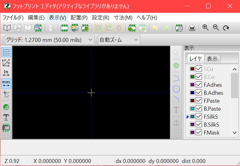Select the add text tool
Viewport: 240px width, 166px height.
[x=176, y=110]
